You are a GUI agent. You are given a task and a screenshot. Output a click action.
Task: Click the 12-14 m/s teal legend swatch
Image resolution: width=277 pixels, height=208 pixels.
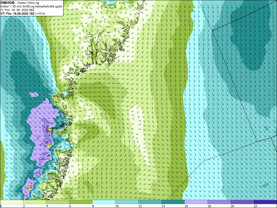coord(150,202)
